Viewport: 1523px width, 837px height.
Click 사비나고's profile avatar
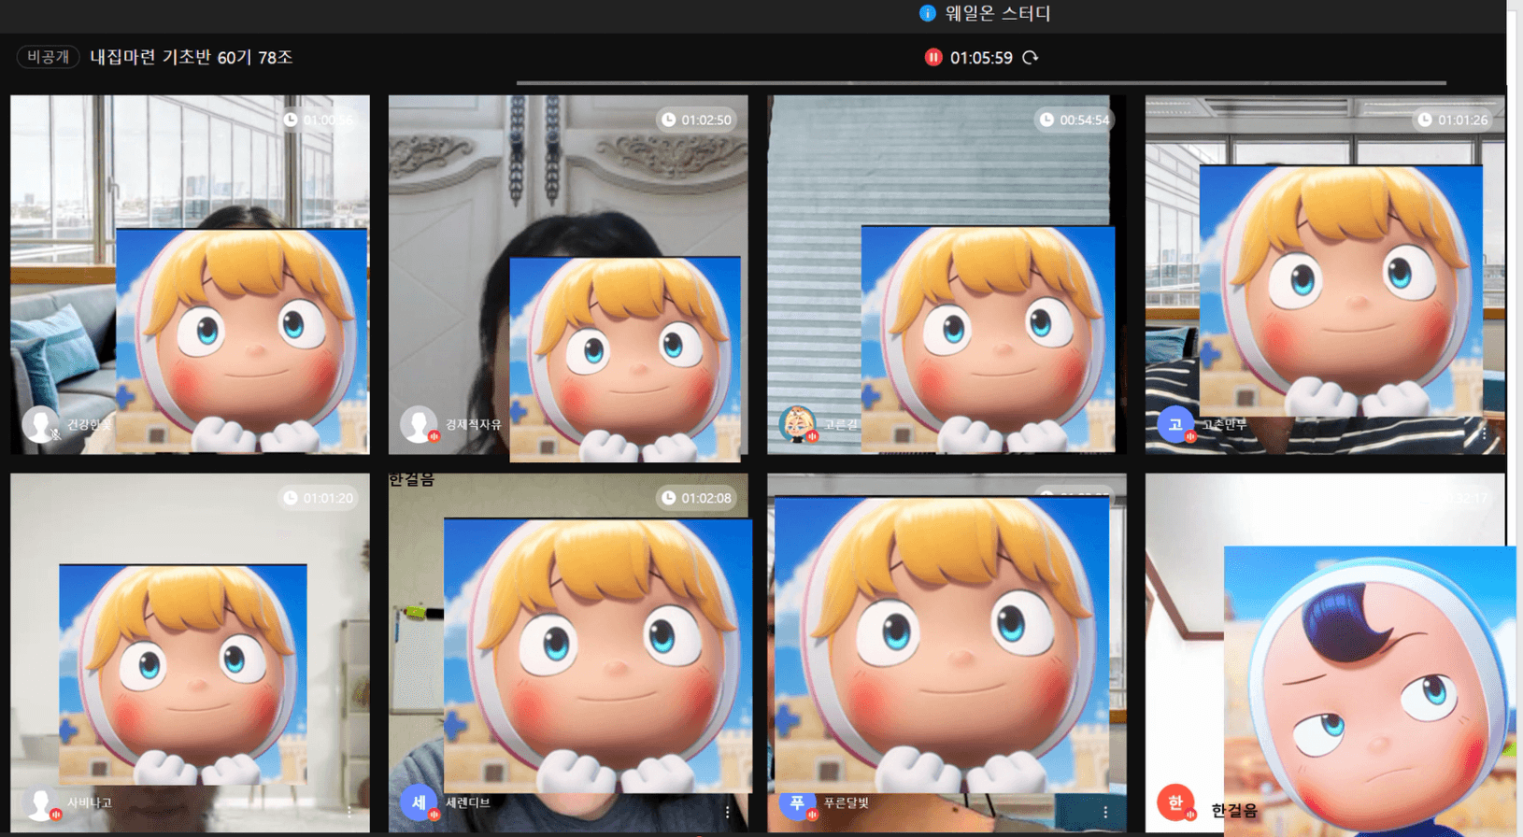point(40,803)
